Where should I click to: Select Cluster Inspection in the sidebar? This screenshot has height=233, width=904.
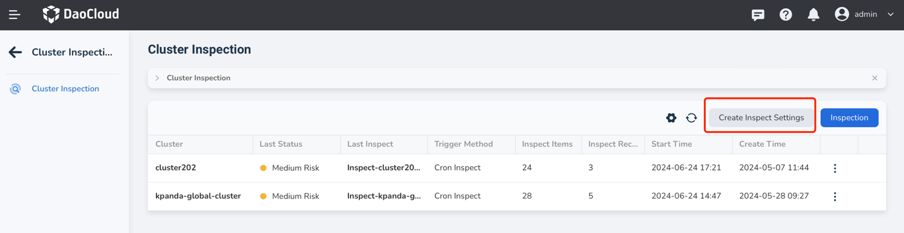click(x=65, y=89)
